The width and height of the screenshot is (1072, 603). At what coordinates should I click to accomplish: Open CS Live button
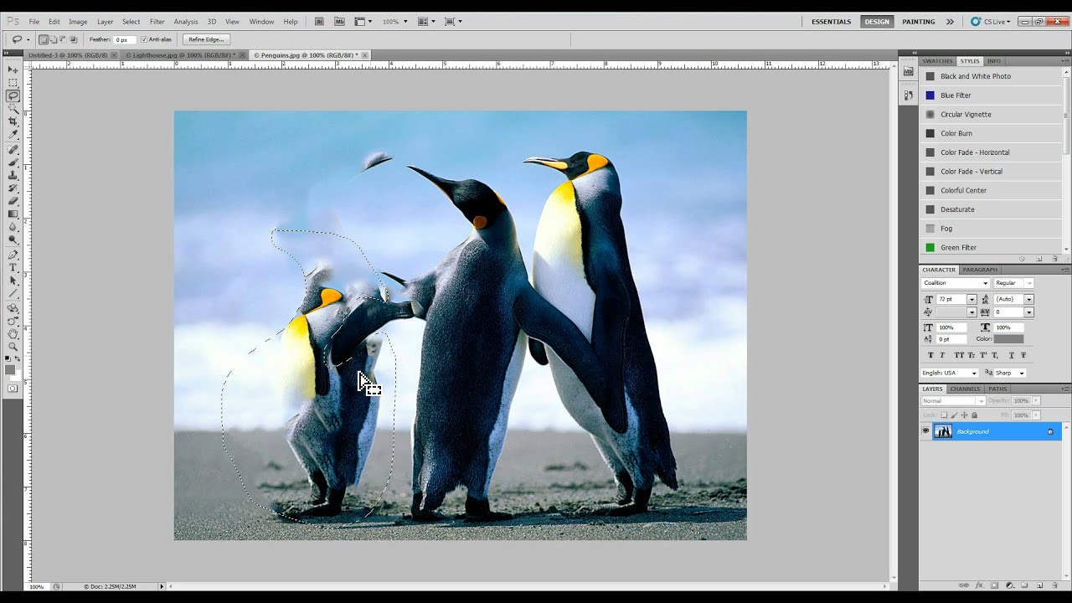pyautogui.click(x=991, y=22)
